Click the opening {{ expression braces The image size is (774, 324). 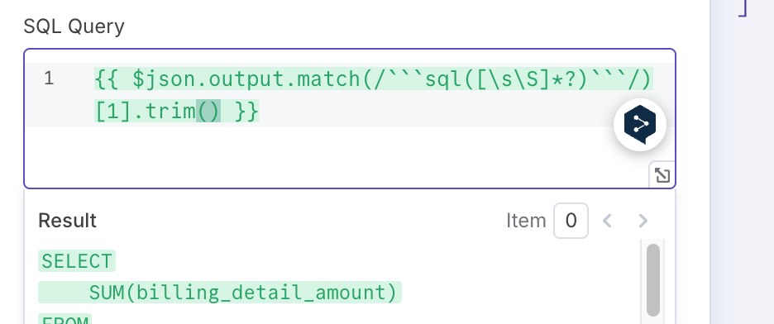tap(107, 79)
